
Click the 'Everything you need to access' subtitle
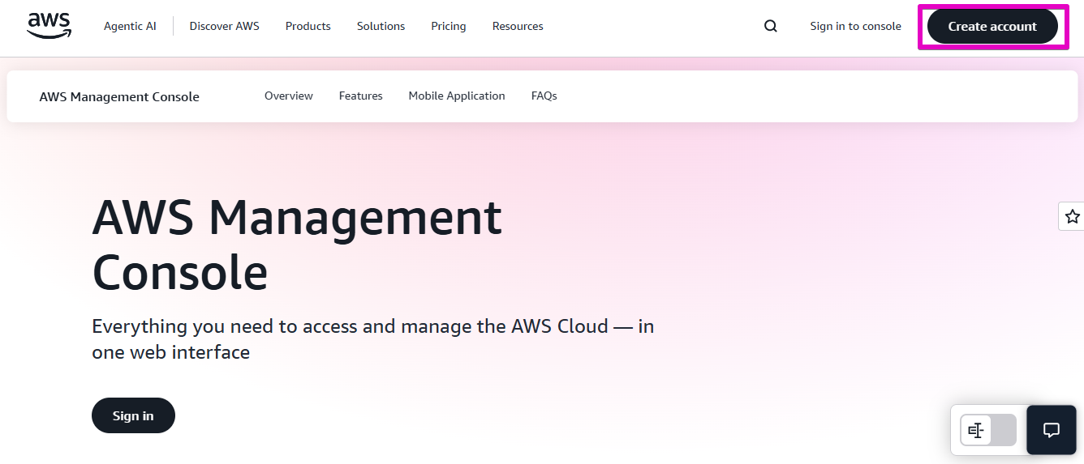pyautogui.click(x=373, y=339)
